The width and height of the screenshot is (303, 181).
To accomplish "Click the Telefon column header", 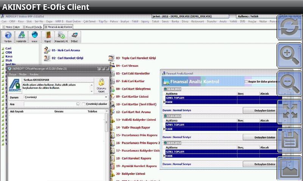I will (x=92, y=111).
